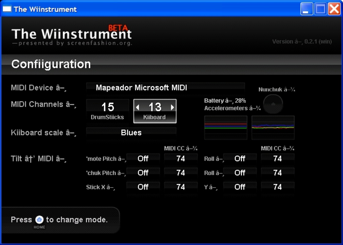Click The Wiinstrument BETA logo
The width and height of the screenshot is (343, 245).
click(72, 35)
